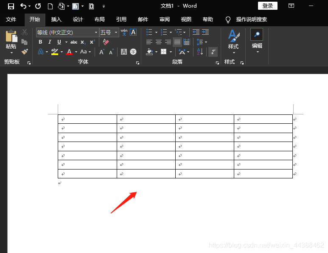Apply a bulleted list
The width and height of the screenshot is (328, 253).
tap(149, 32)
